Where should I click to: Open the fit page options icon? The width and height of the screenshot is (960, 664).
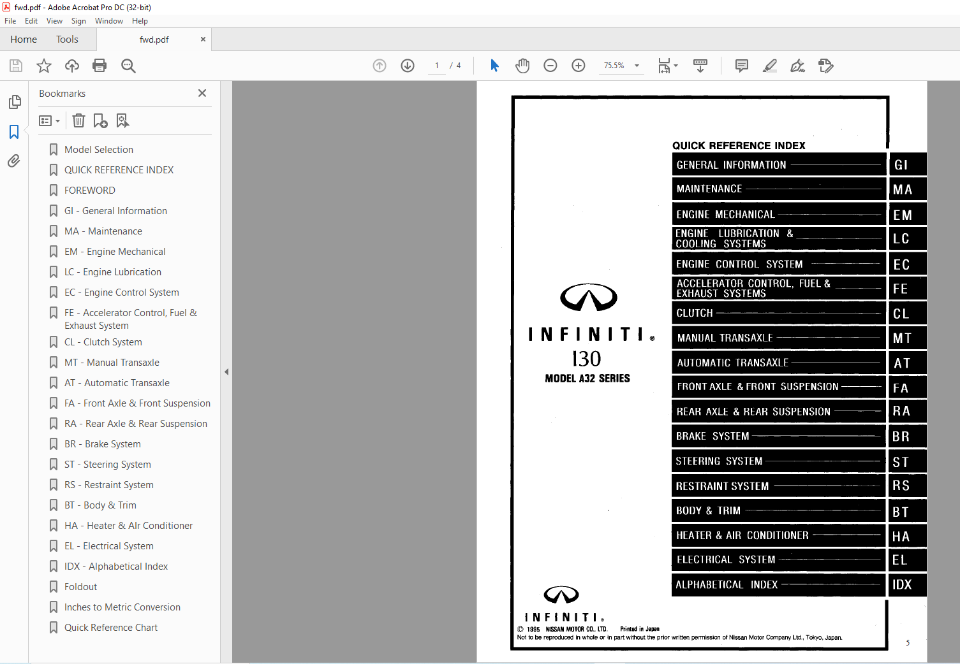[668, 66]
